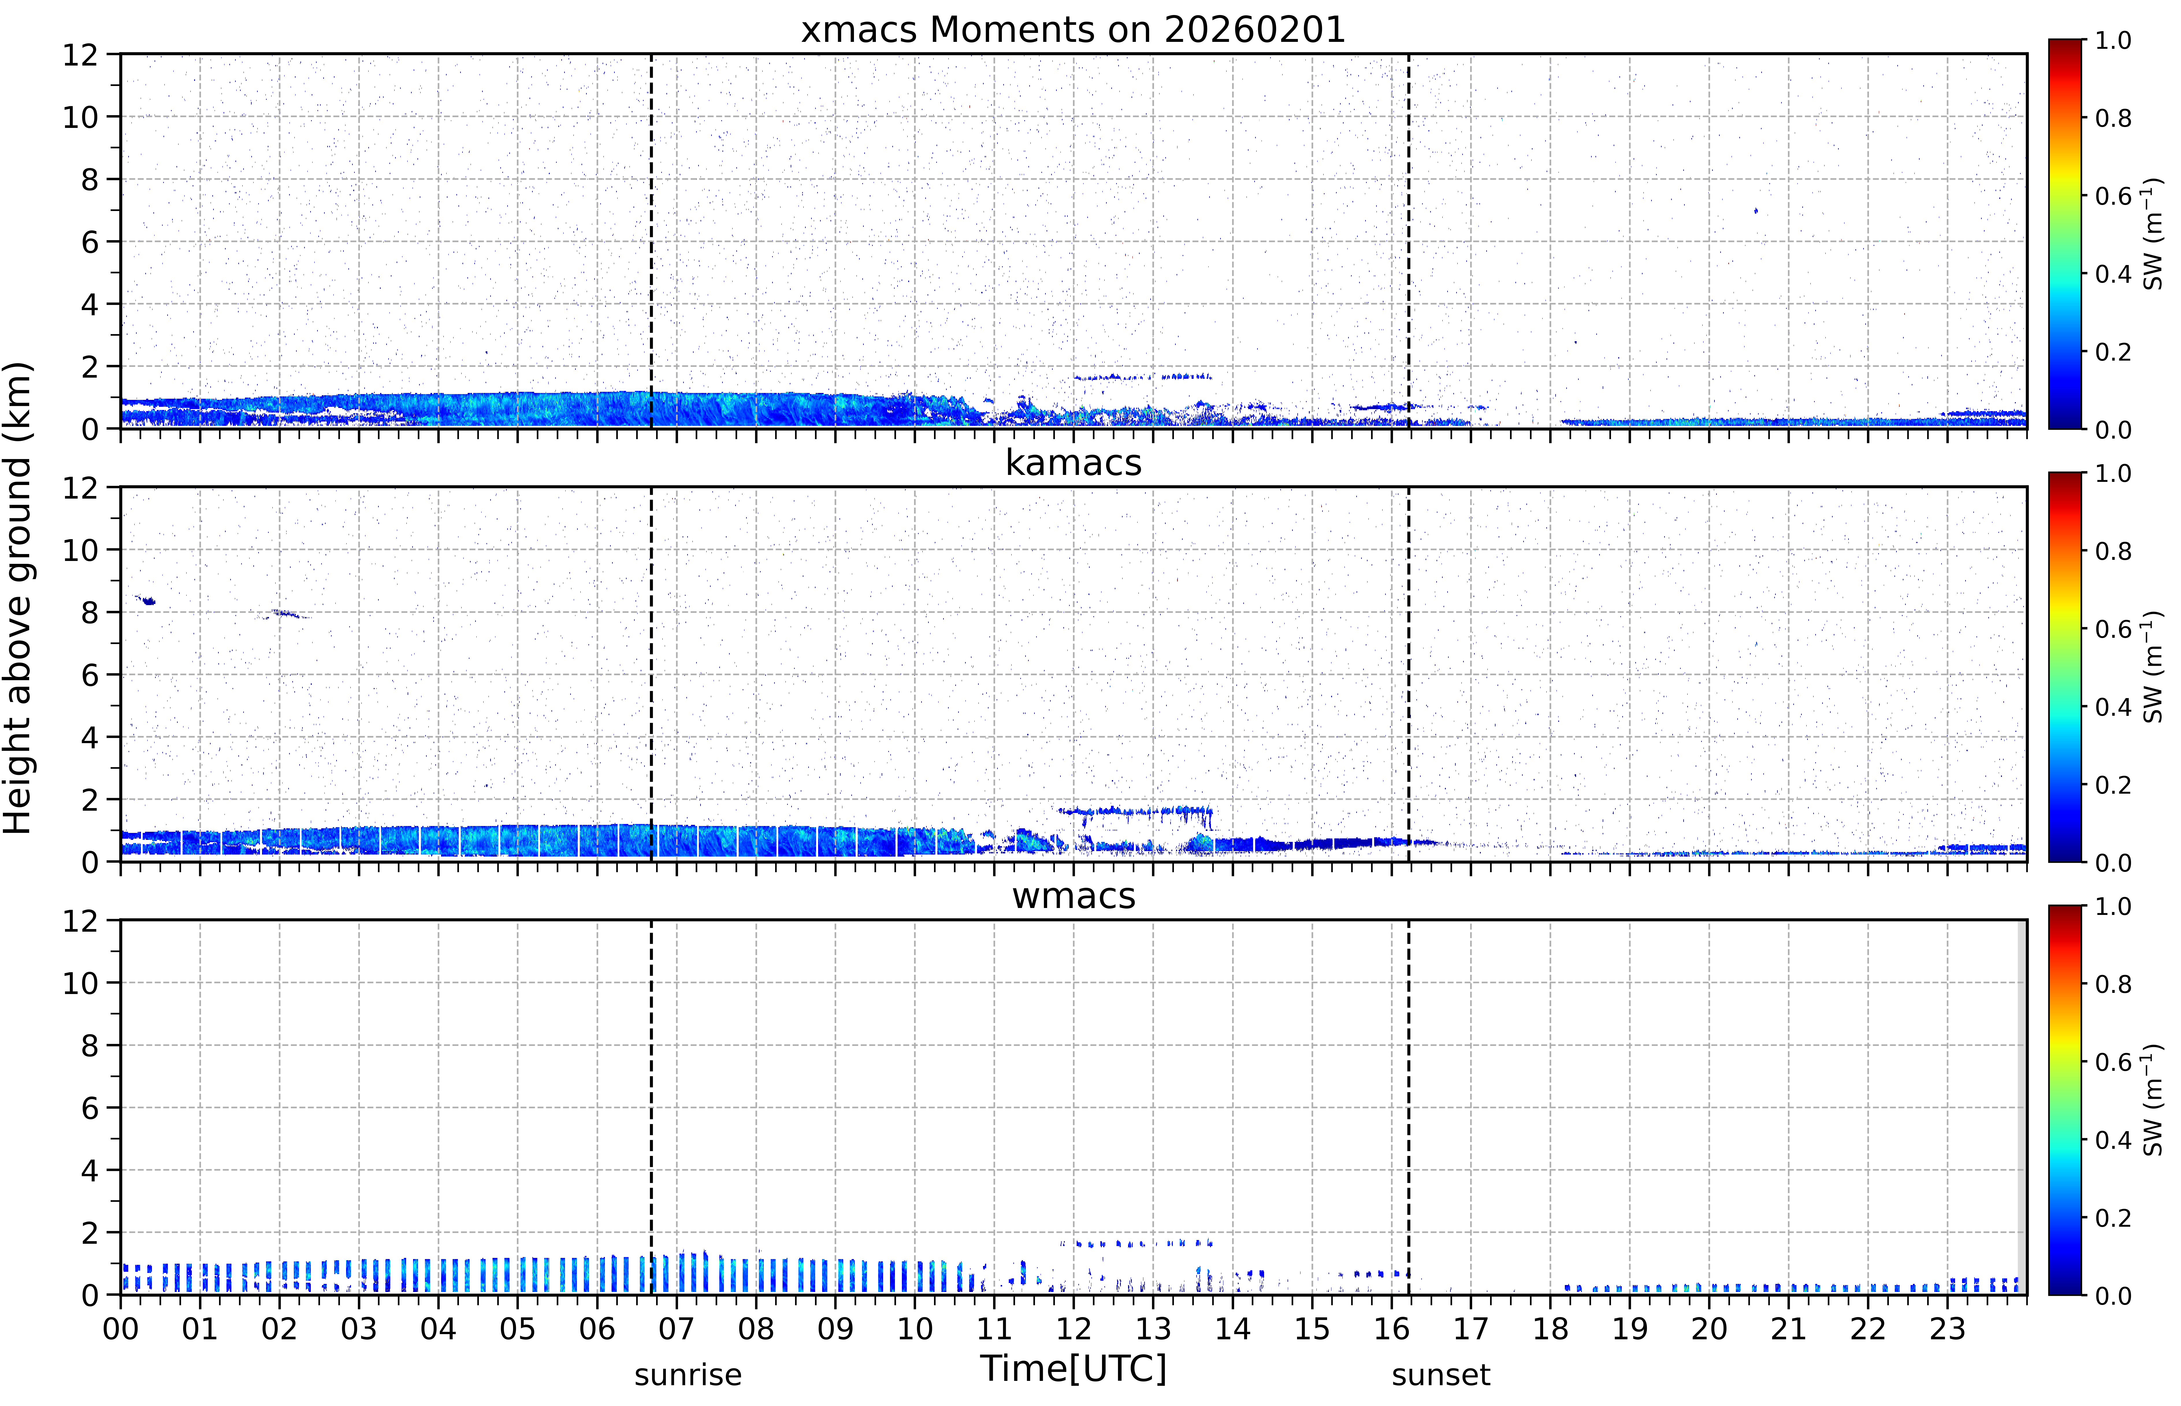2181x1406 pixels.
Task: Click the xmacs panel colorbar
Action: [2065, 234]
